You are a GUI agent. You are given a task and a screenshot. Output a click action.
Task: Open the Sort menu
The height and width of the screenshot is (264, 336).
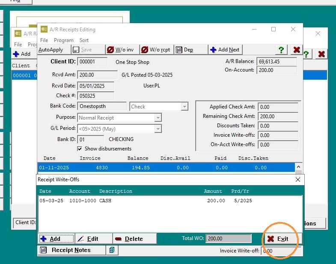[84, 40]
